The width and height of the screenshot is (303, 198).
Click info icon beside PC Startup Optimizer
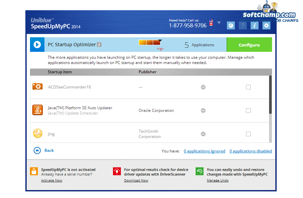[99, 45]
